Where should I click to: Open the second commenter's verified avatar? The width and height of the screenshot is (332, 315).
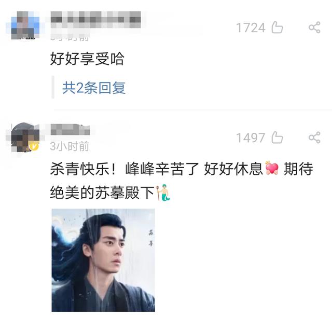point(25,138)
